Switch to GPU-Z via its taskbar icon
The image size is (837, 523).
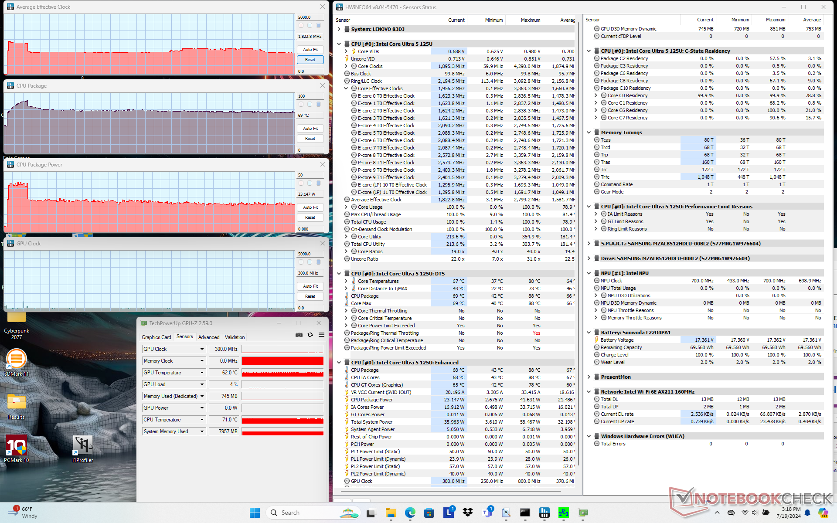tap(583, 513)
